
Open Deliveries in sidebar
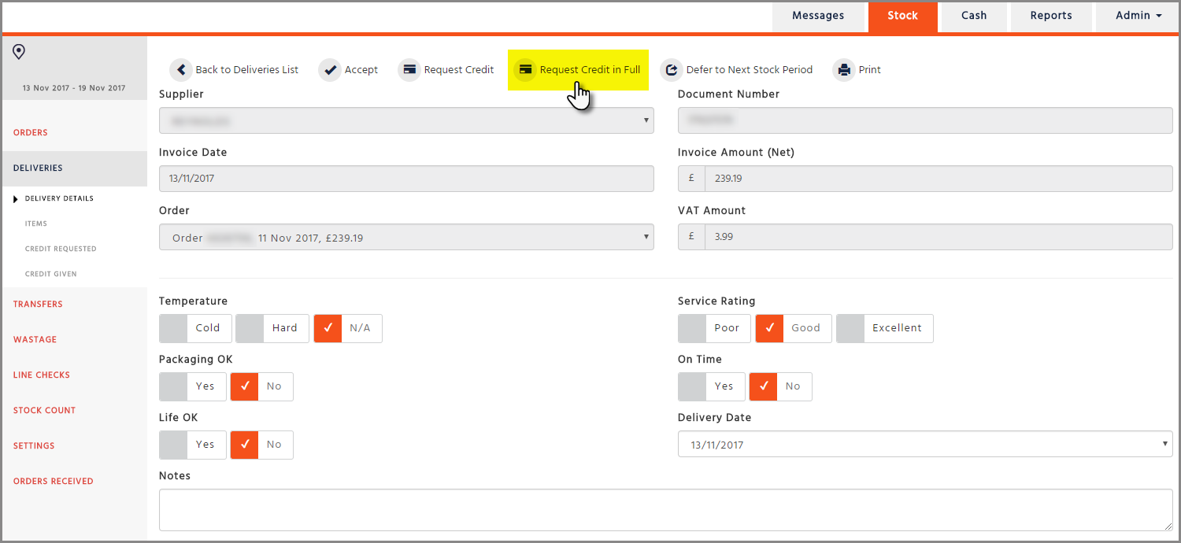pos(38,168)
